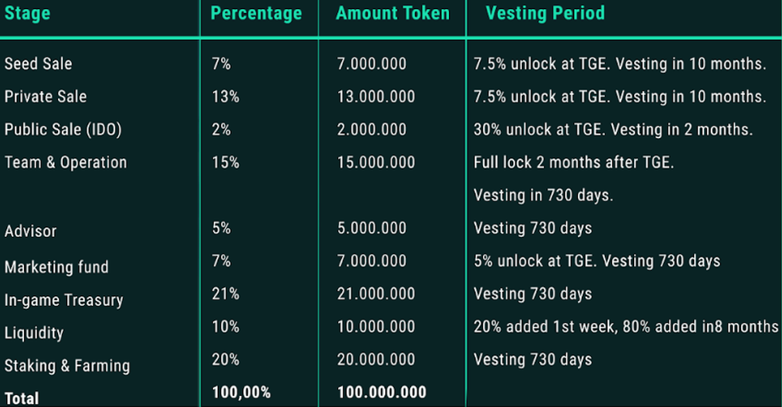The image size is (782, 407).
Task: Select the 13% Private Sale percentage
Action: (x=225, y=96)
